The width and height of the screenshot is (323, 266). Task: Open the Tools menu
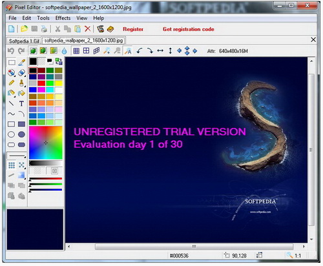coord(43,18)
